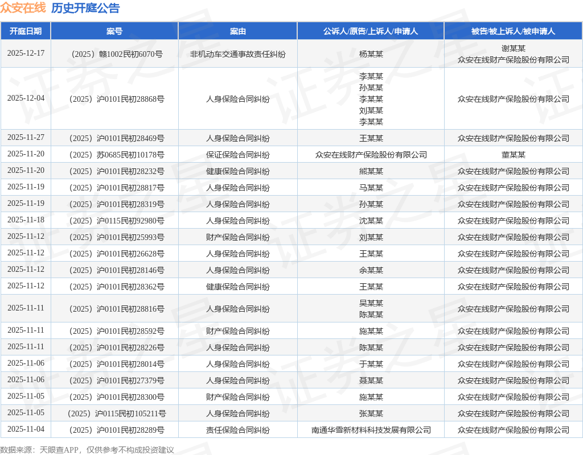The width and height of the screenshot is (583, 455).
Task: Open case （2025）沪0101民初28868号
Action: (x=114, y=99)
